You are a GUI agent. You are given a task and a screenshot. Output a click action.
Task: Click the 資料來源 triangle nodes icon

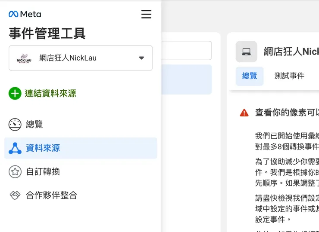[15, 148]
